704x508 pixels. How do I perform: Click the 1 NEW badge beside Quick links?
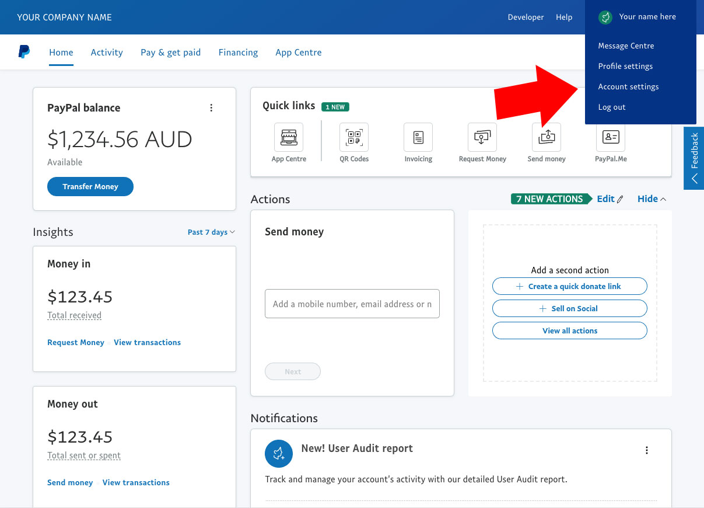pos(335,107)
